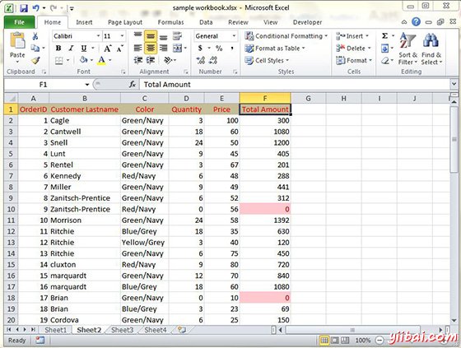Apply percent style format
The width and height of the screenshot is (461, 348).
[x=219, y=49]
